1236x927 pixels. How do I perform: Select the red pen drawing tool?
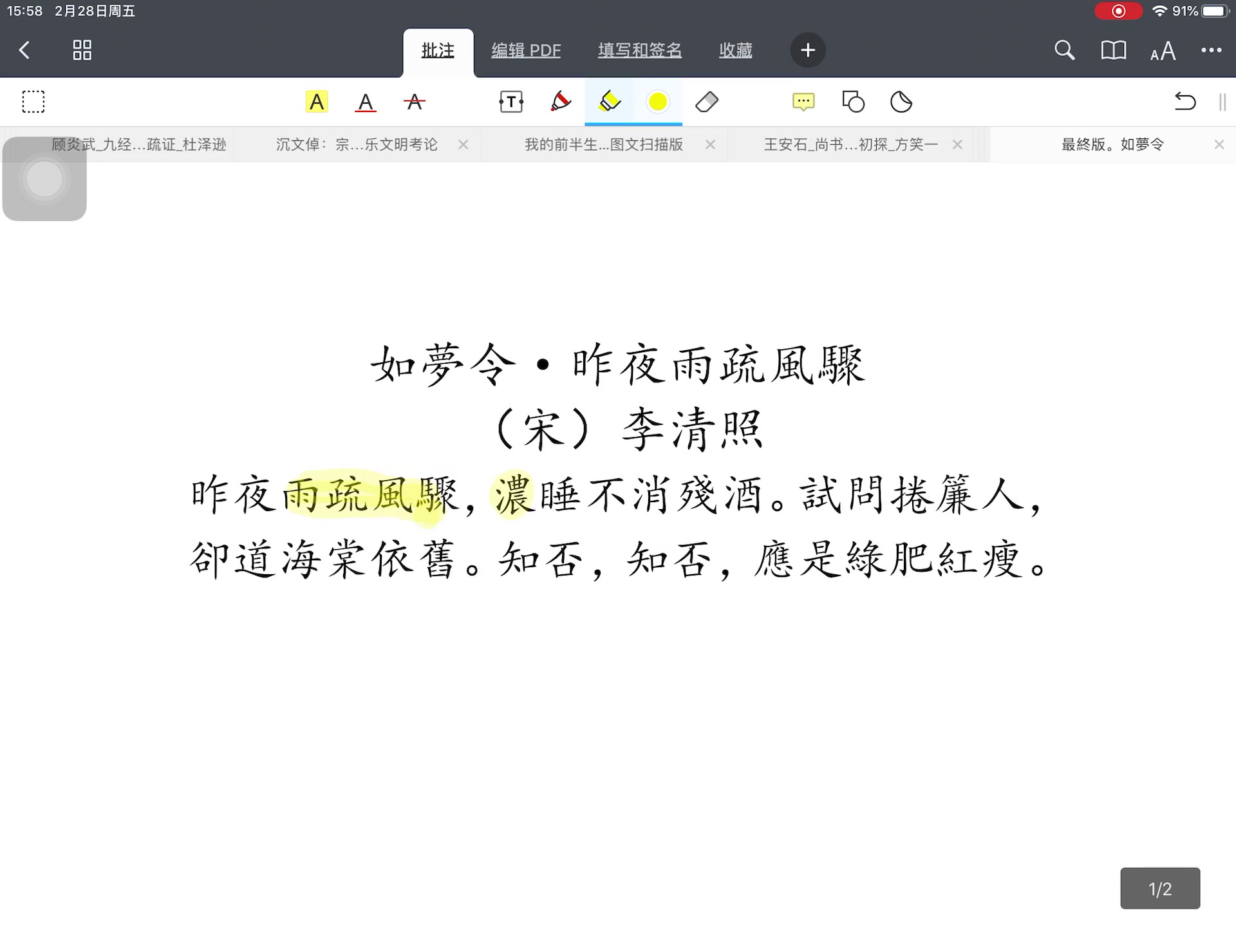(561, 102)
